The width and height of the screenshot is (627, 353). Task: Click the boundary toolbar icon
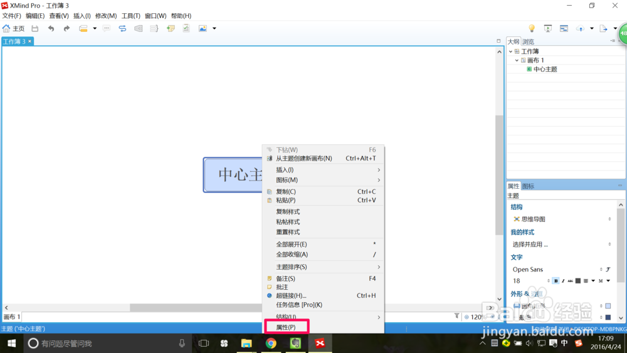(139, 28)
